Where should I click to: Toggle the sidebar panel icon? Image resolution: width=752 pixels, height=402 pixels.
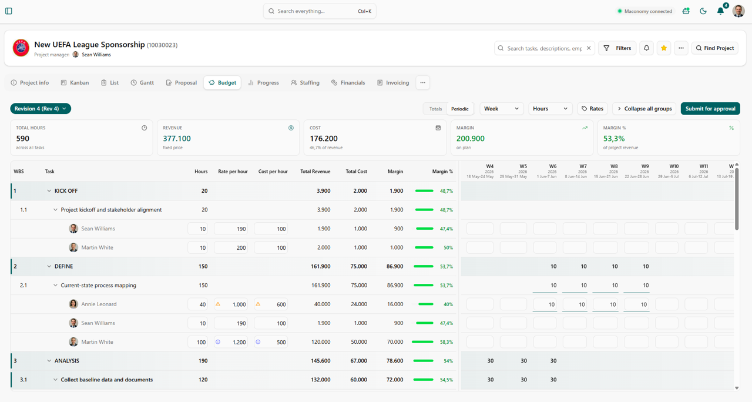point(9,11)
